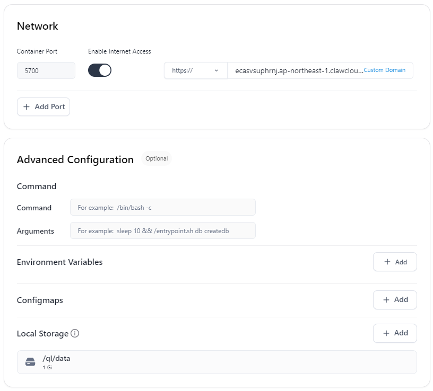Click plus icon for Environment Variables
Viewport: 433px width, 391px height.
tap(387, 262)
